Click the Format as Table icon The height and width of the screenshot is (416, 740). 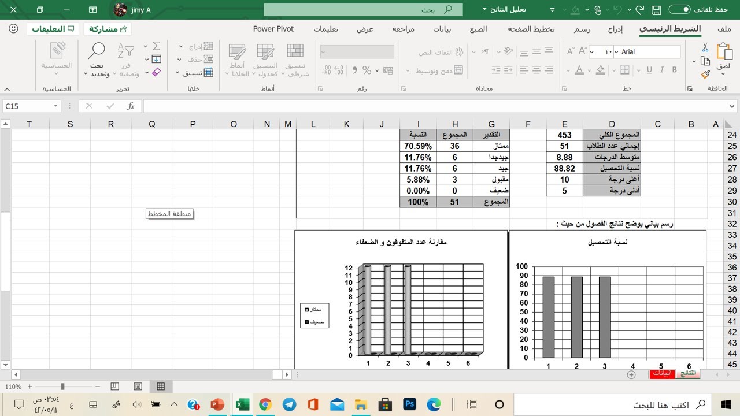(265, 51)
